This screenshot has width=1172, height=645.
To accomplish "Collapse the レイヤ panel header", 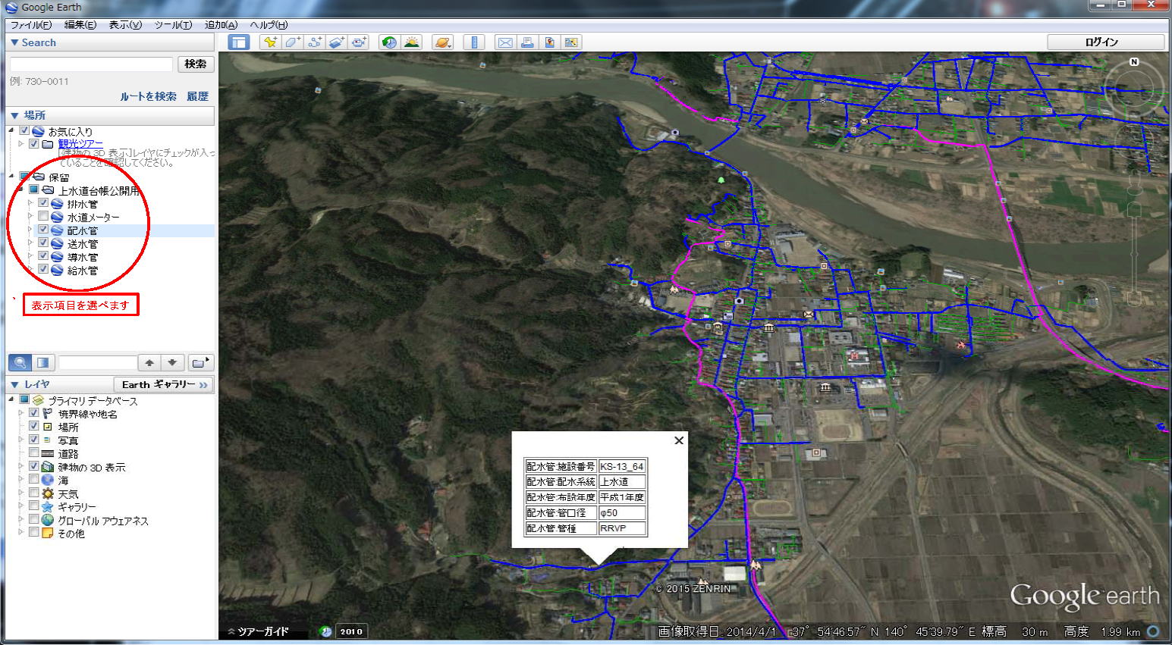I will [14, 384].
